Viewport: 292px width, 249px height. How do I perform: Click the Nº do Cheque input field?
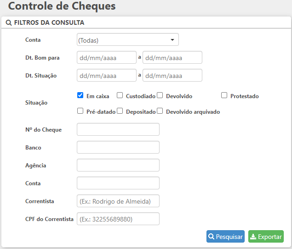pyautogui.click(x=118, y=129)
